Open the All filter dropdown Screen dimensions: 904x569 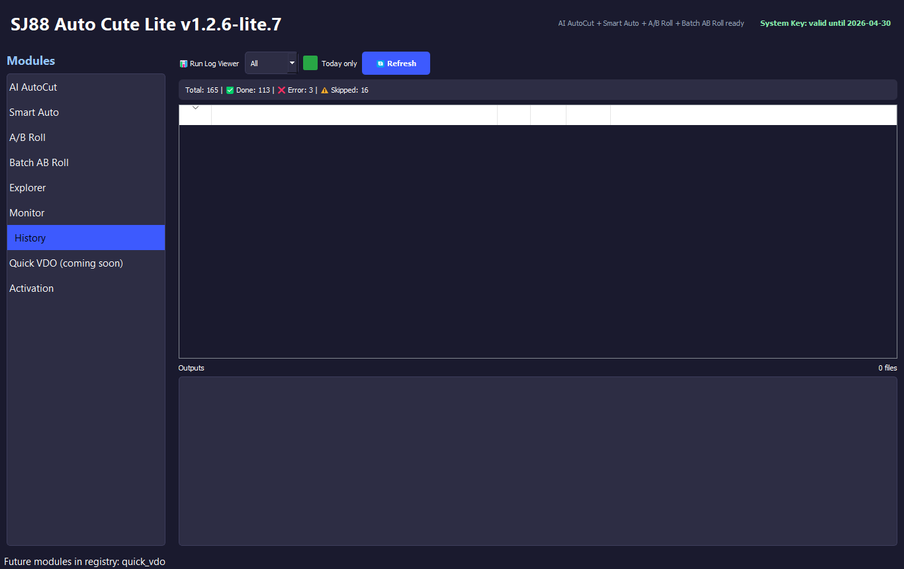[271, 64]
